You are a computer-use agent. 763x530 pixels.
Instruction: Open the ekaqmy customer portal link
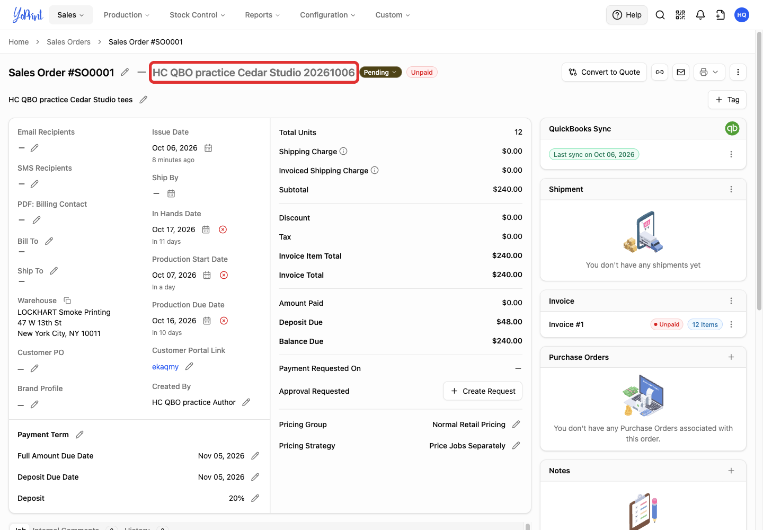click(165, 367)
